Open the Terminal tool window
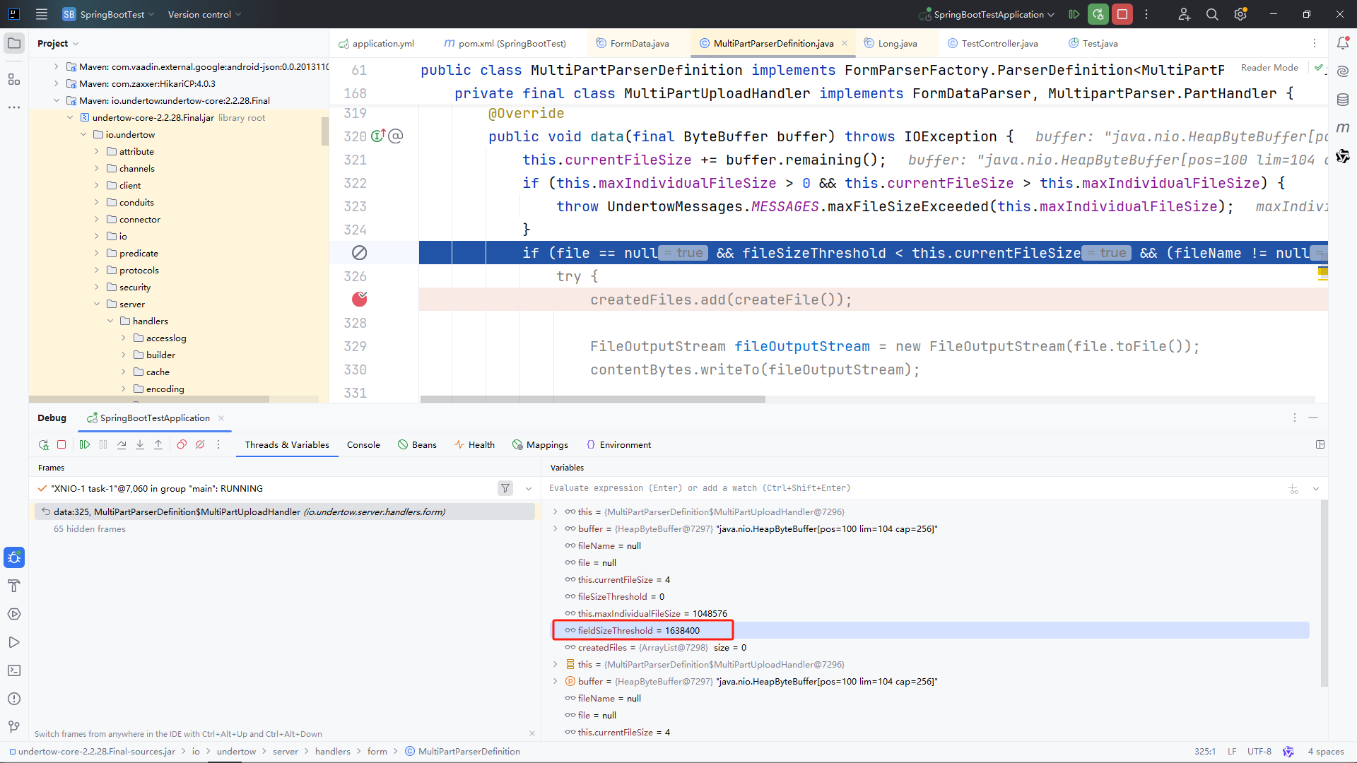The height and width of the screenshot is (763, 1357). coord(14,670)
